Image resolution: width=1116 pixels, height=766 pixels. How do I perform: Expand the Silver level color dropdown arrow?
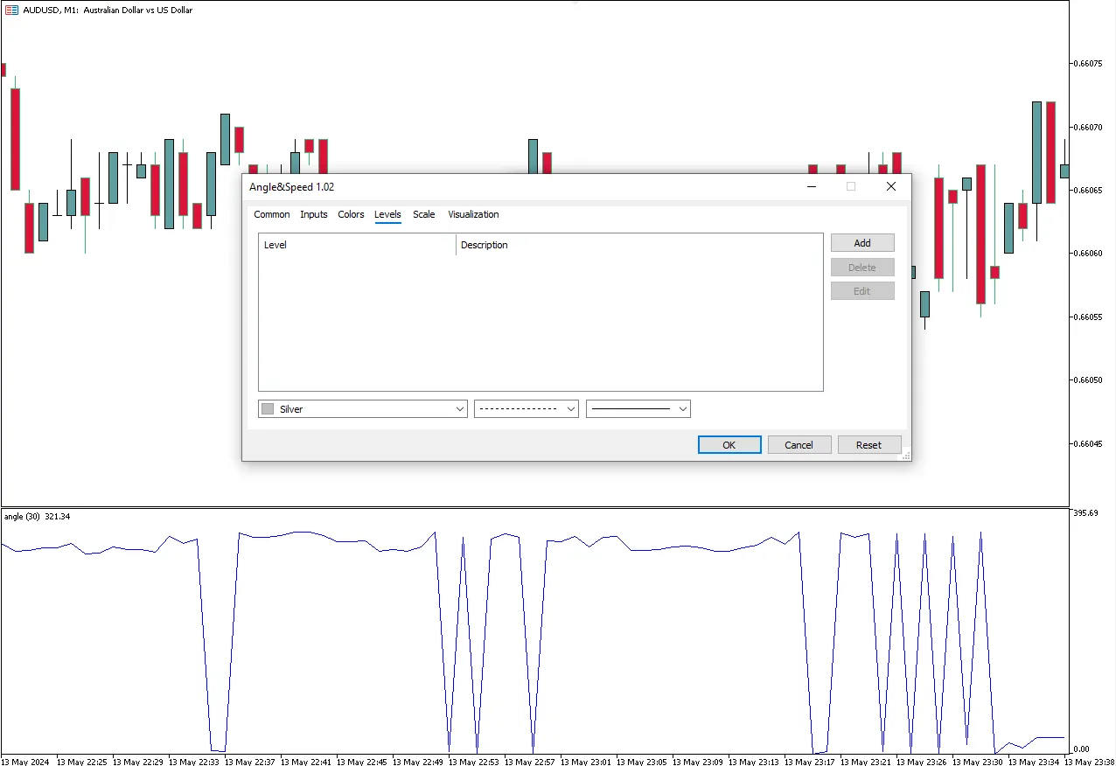pyautogui.click(x=460, y=409)
